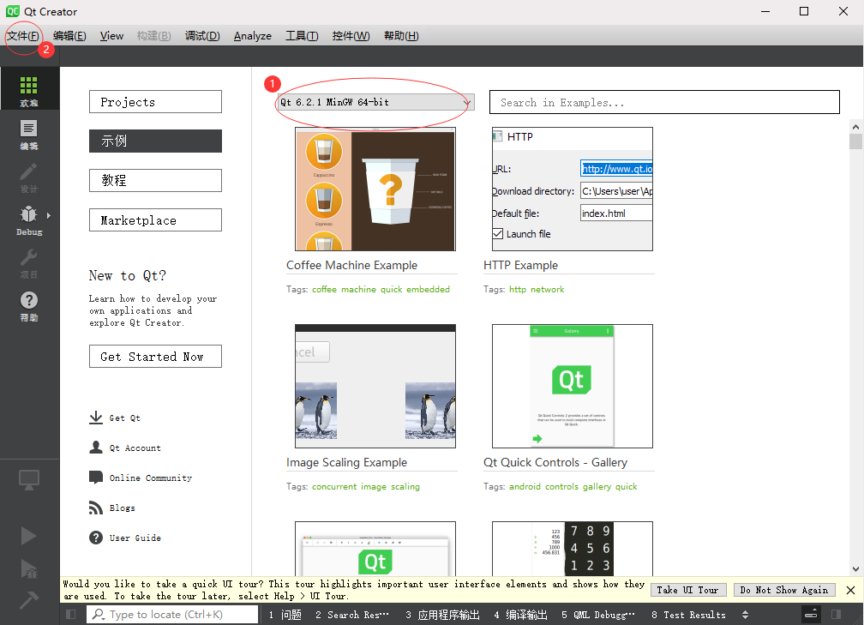
Task: Click the Online Community chat icon
Action: (96, 478)
